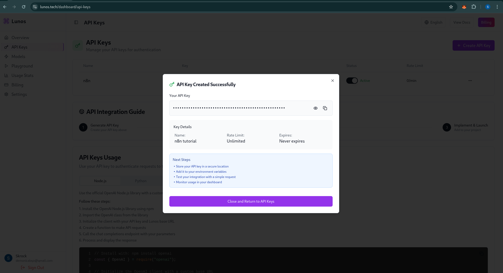This screenshot has width=503, height=273.
Task: Click the Status column header
Action: point(351,66)
